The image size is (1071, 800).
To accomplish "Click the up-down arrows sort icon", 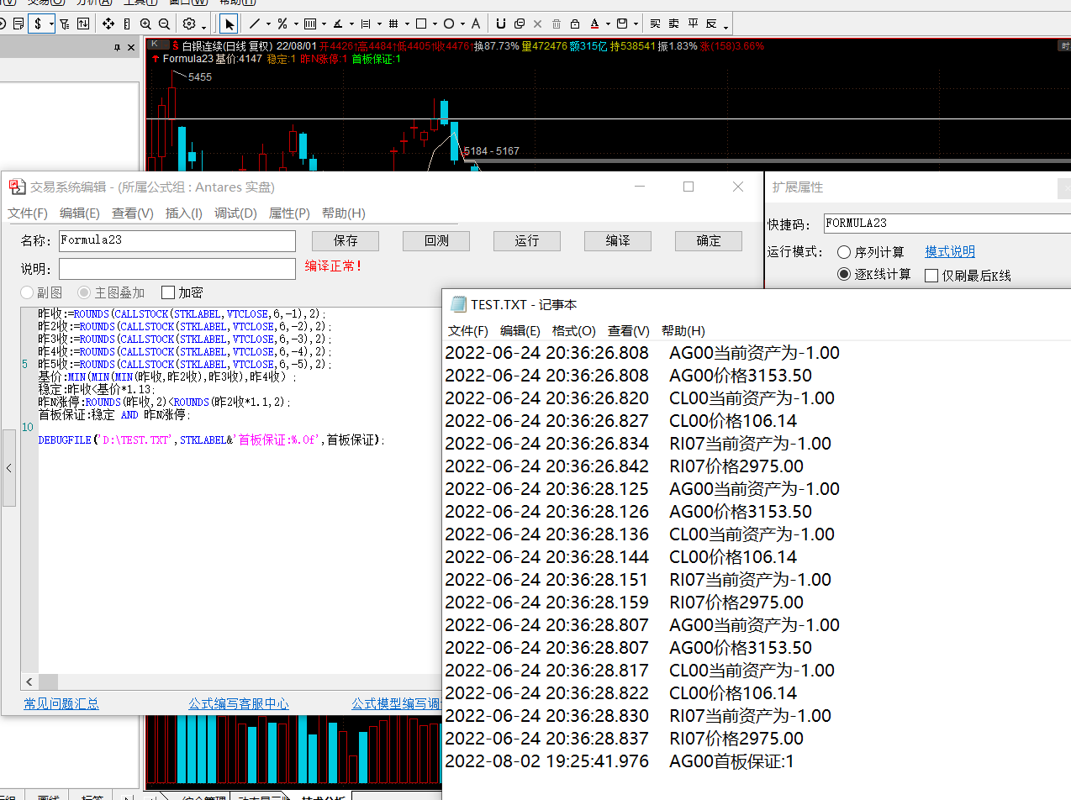I will pyautogui.click(x=84, y=24).
